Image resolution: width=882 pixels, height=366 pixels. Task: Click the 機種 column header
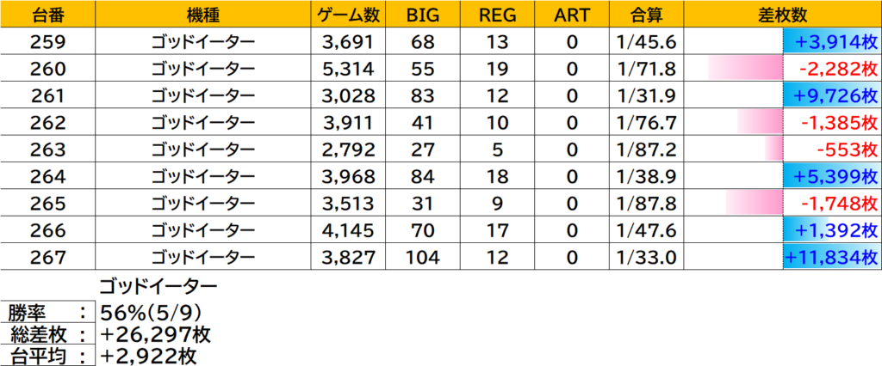(203, 15)
